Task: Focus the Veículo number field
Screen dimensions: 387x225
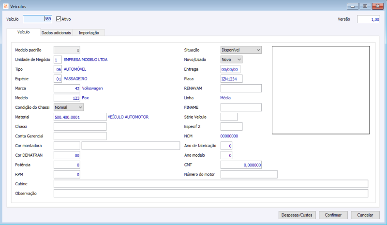Action: point(38,19)
